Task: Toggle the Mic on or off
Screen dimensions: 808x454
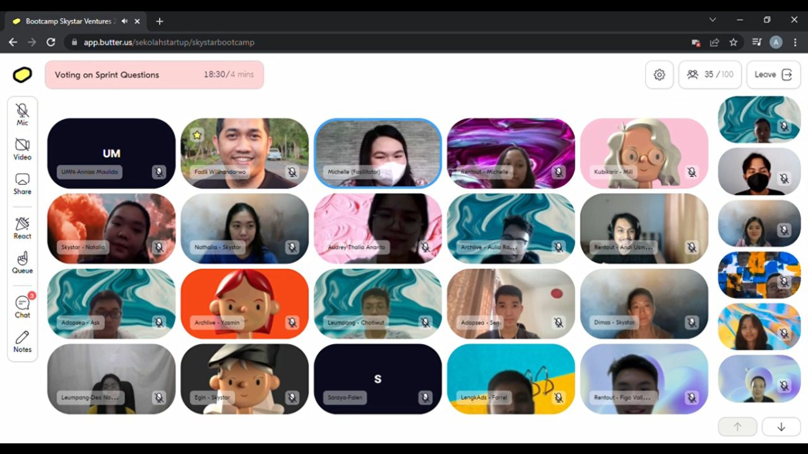Action: 22,114
